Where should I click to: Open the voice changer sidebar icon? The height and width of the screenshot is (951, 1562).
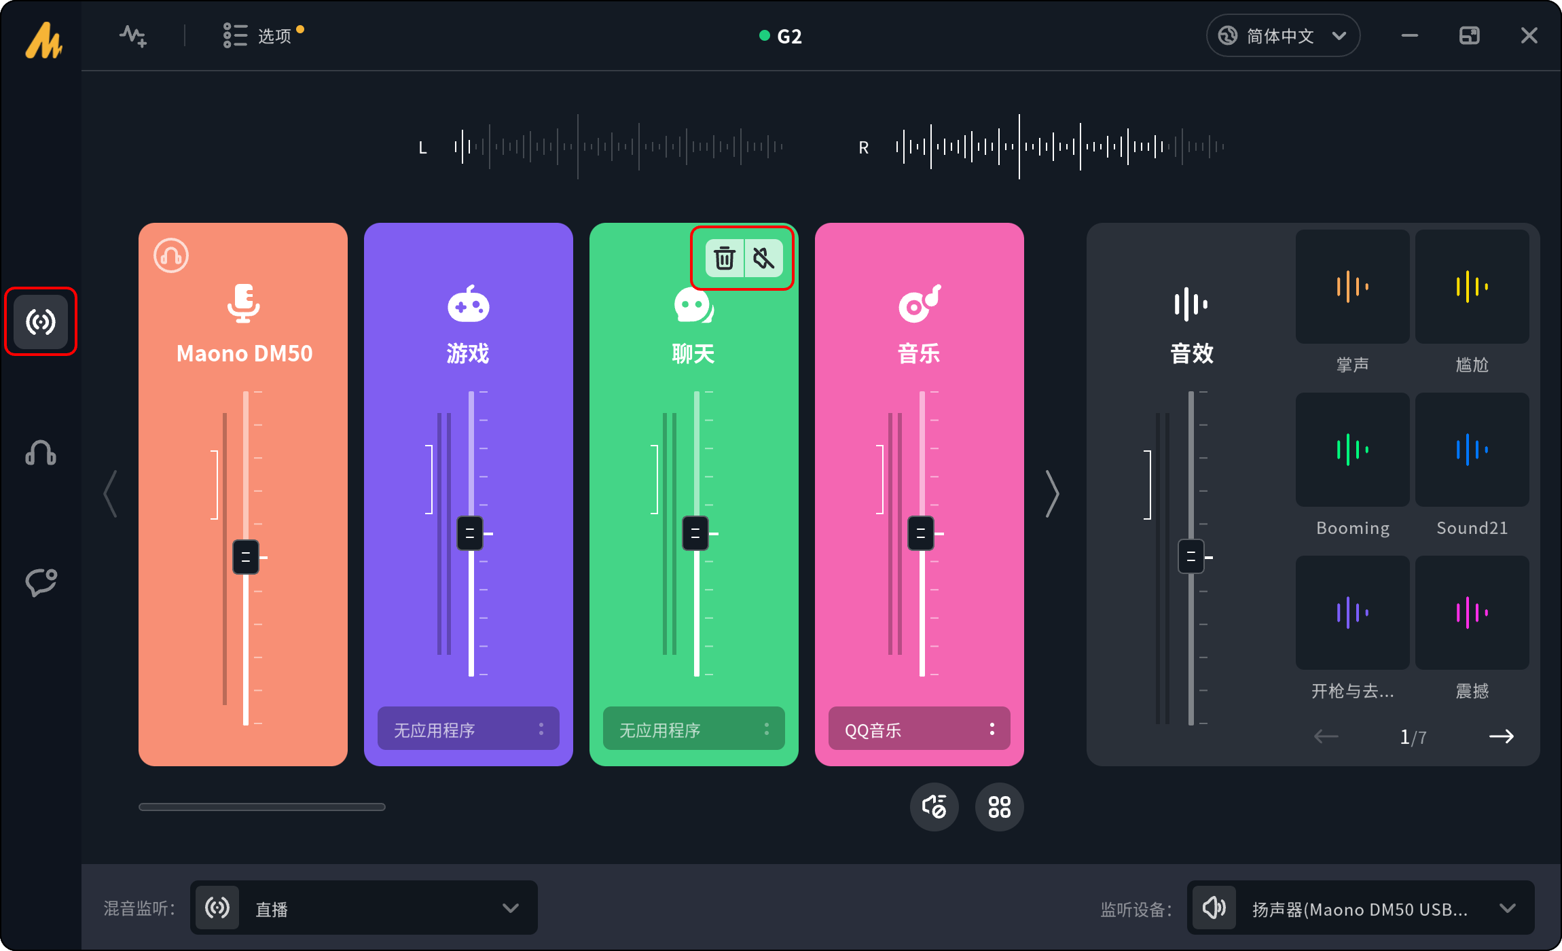[41, 582]
